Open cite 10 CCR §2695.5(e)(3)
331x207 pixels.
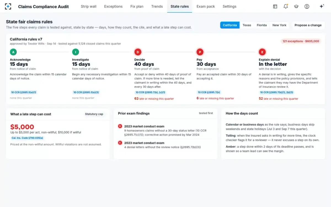pyautogui.click(x=86, y=92)
